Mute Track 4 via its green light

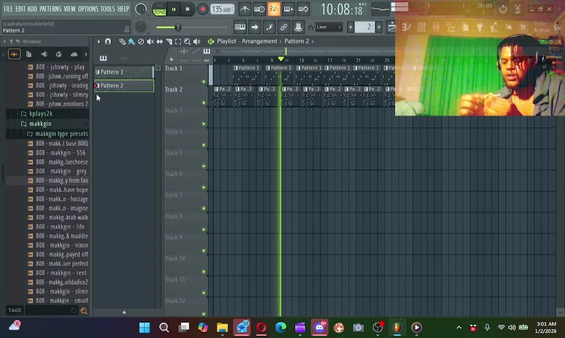pyautogui.click(x=204, y=145)
